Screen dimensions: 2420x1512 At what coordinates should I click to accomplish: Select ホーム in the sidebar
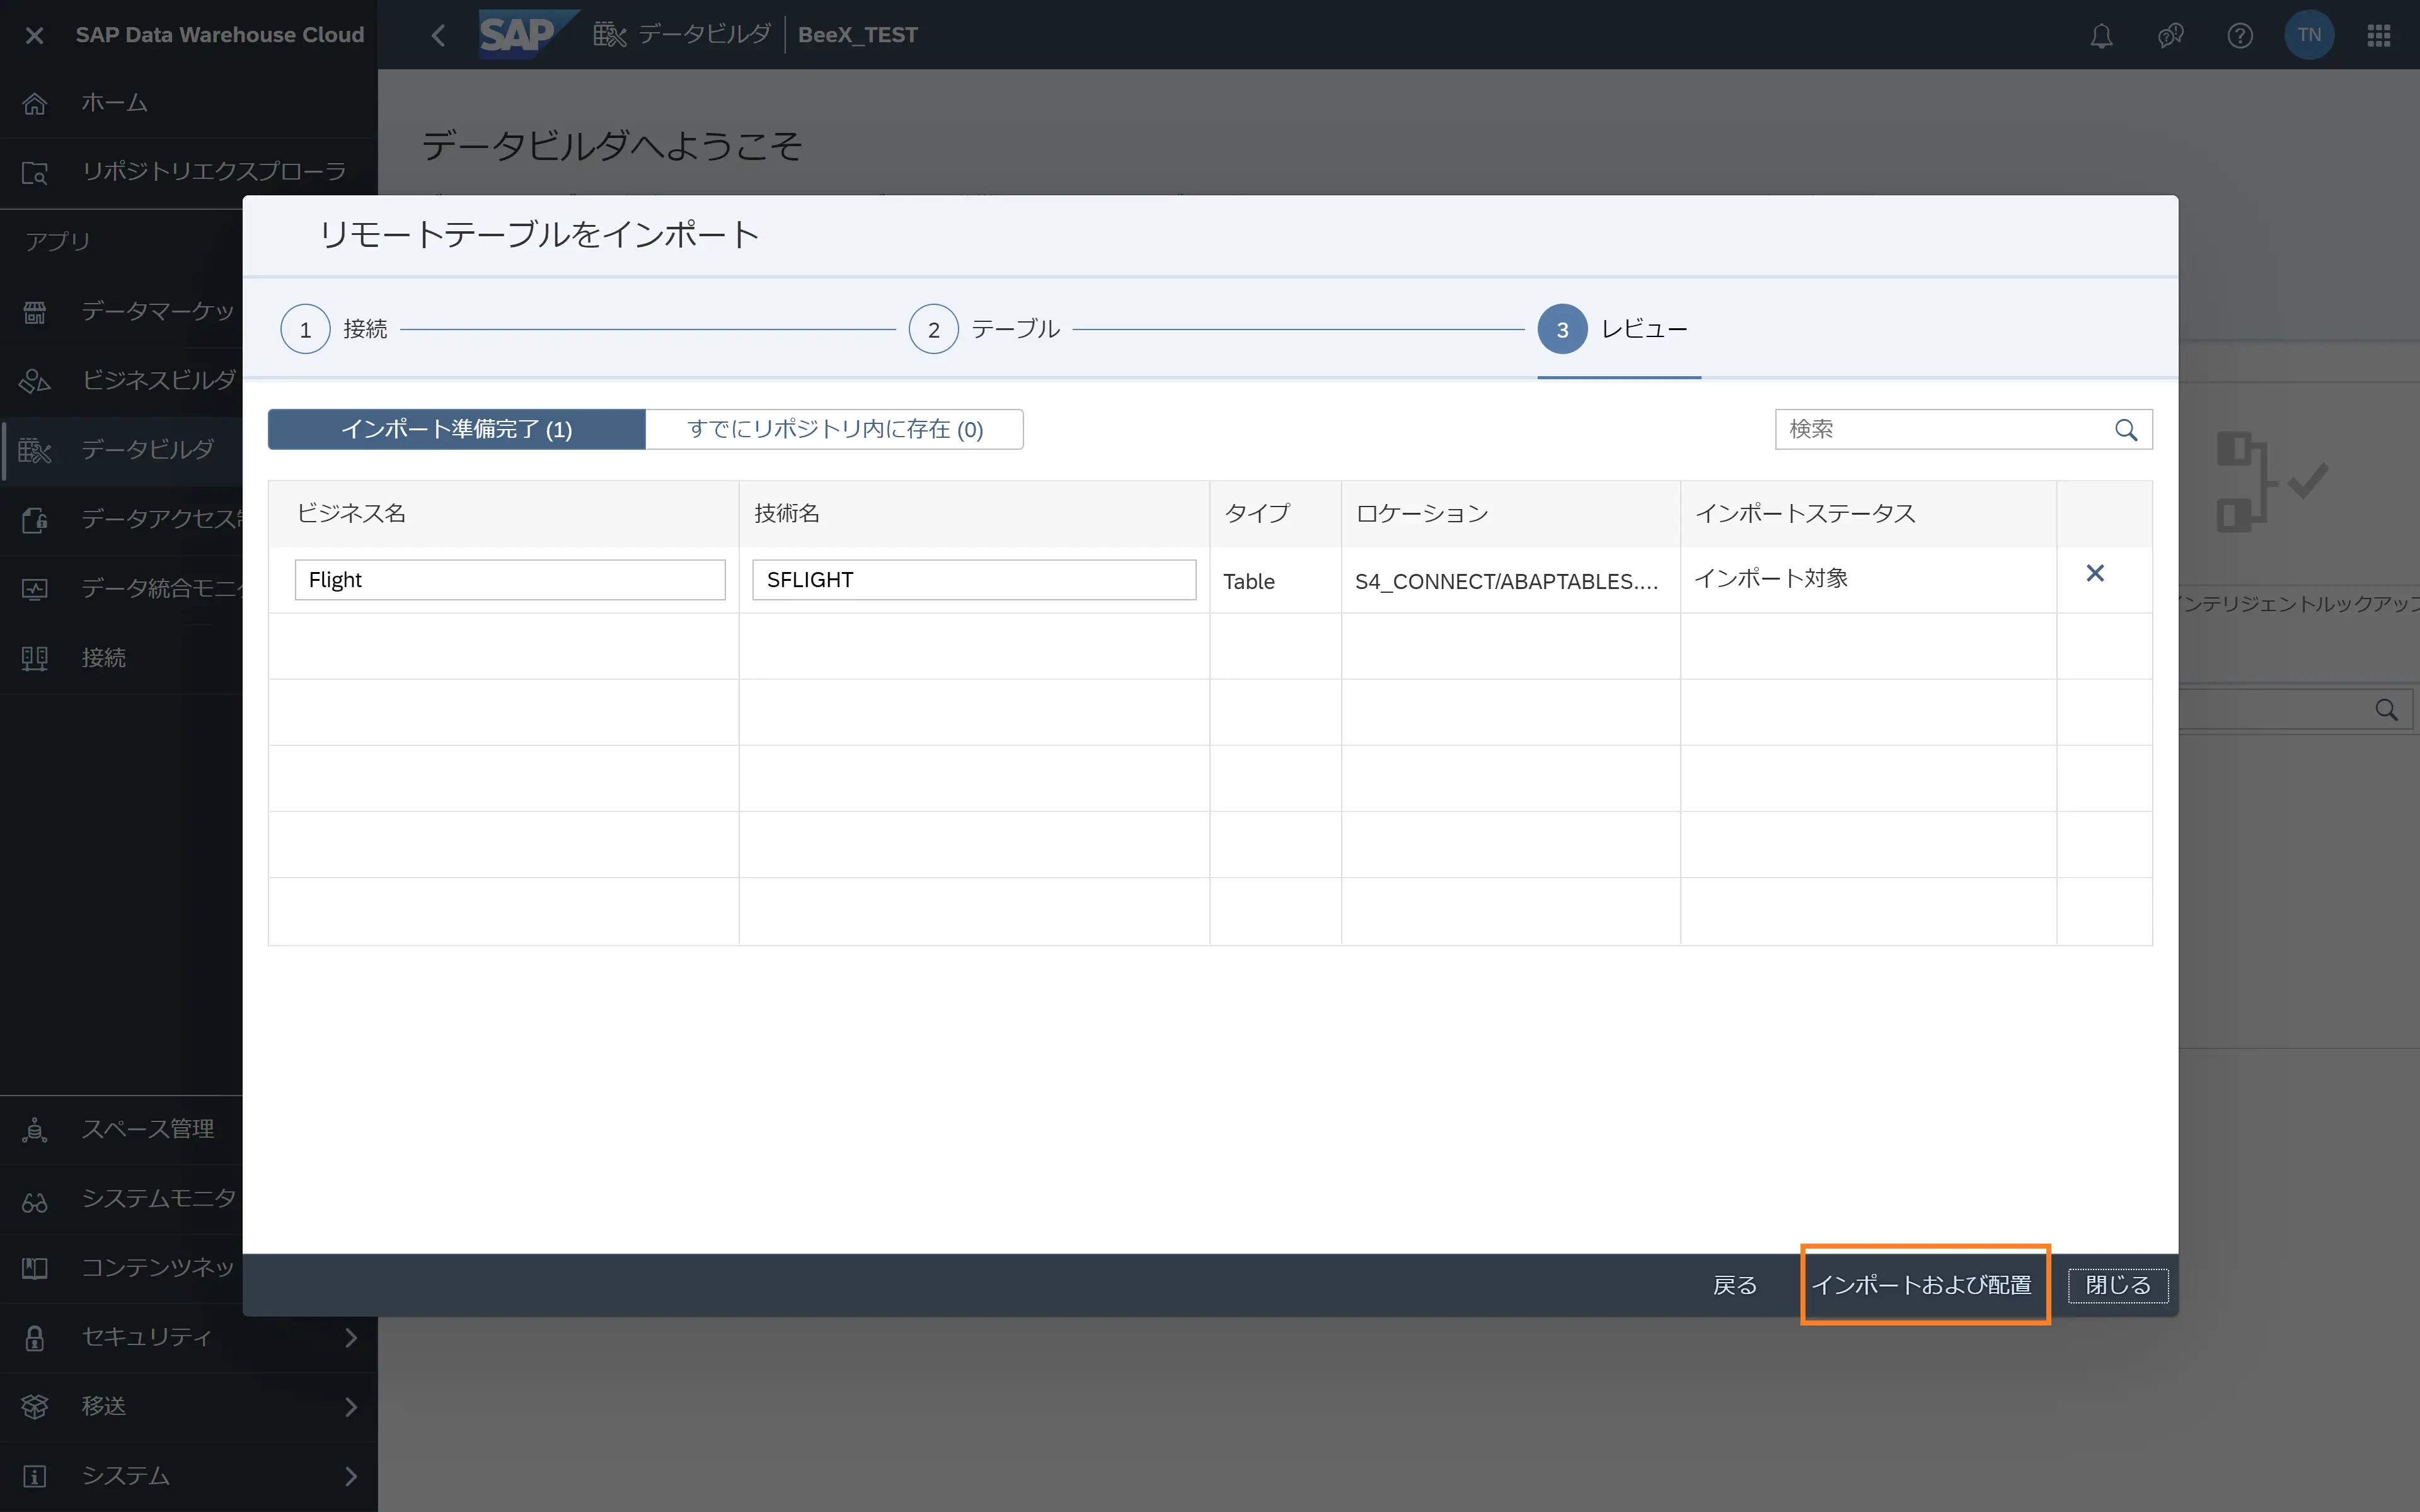tap(189, 103)
